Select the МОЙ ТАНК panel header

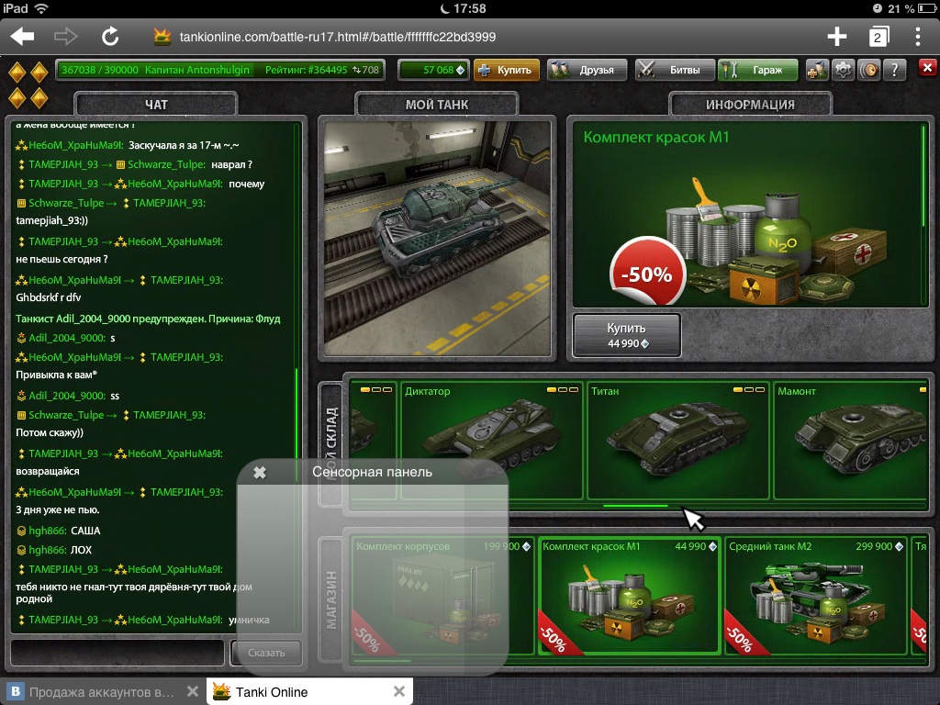pos(436,105)
